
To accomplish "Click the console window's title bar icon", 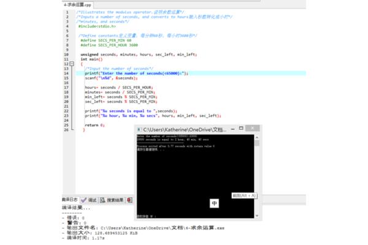I will click(139, 129).
